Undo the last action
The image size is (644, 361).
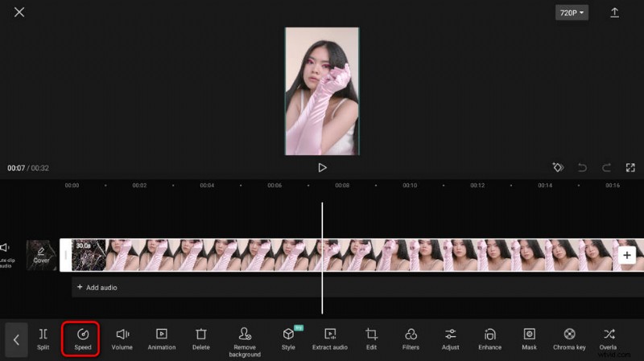click(x=582, y=167)
